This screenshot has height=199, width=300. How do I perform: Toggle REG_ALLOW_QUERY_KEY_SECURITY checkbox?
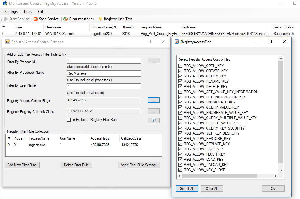coord(180,128)
